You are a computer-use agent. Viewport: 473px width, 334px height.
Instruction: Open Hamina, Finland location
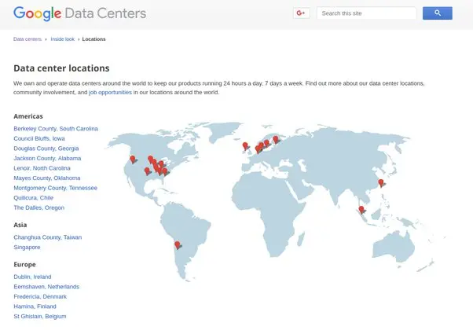[35, 306]
